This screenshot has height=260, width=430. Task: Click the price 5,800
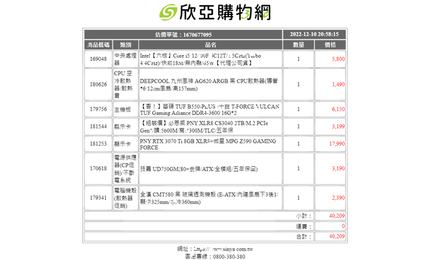click(338, 59)
